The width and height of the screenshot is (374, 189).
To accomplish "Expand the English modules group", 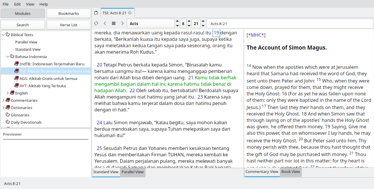I will click(x=8, y=93).
